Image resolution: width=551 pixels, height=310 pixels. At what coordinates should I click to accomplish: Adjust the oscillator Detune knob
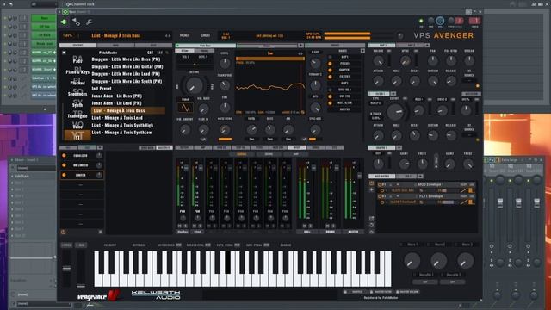(x=194, y=85)
